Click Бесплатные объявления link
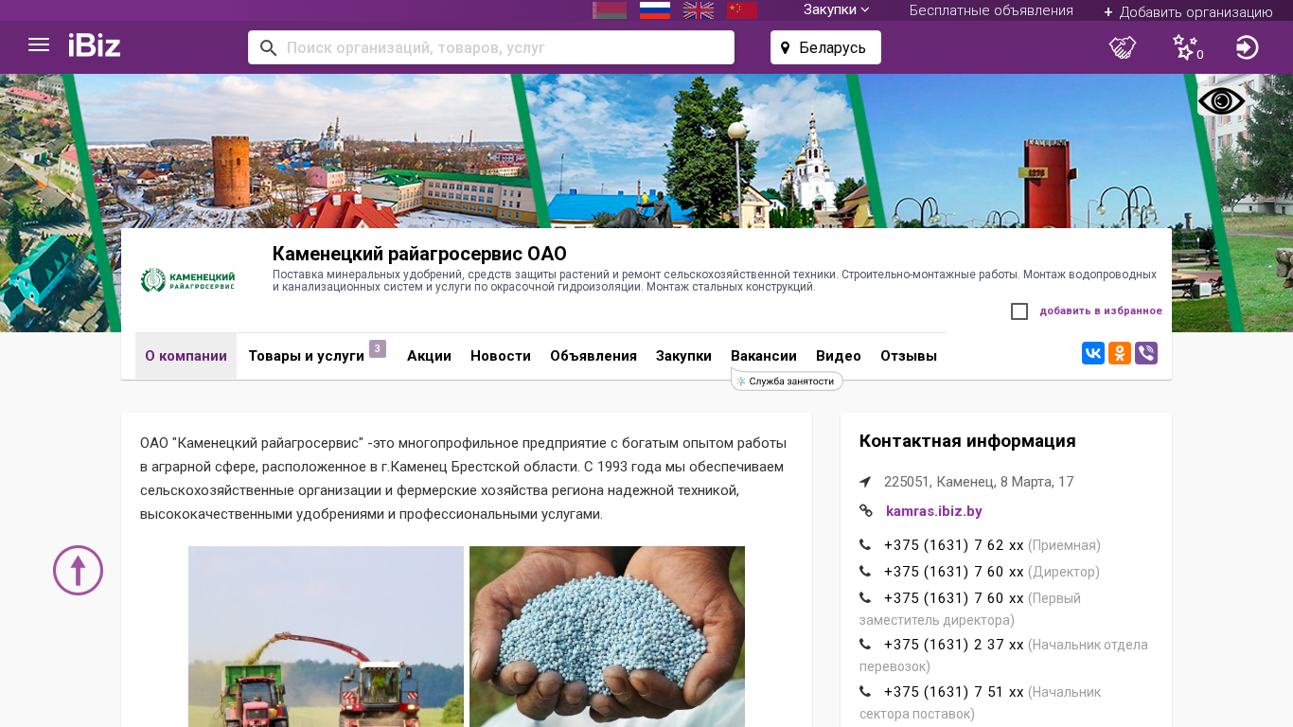1293x727 pixels. point(991,10)
